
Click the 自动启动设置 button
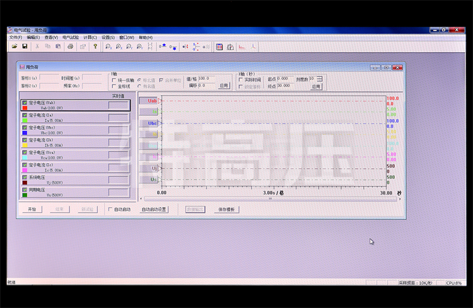click(153, 210)
